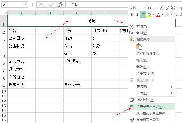Open the Name Box dropdown arrow

[26, 5]
